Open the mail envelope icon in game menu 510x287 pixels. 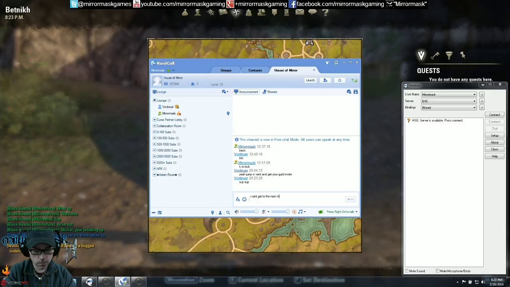pyautogui.click(x=300, y=12)
